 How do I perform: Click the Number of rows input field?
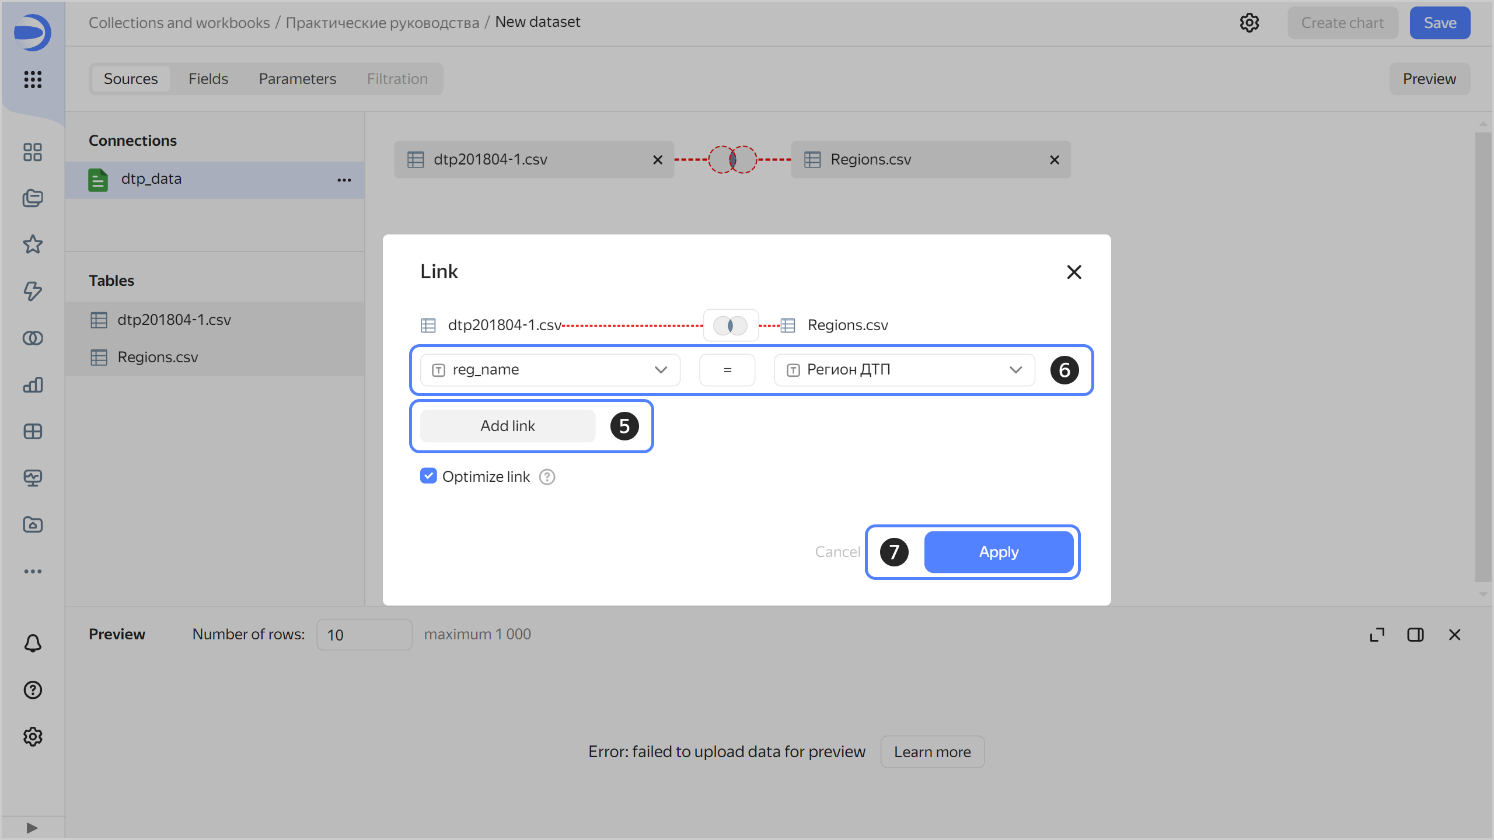pyautogui.click(x=364, y=635)
